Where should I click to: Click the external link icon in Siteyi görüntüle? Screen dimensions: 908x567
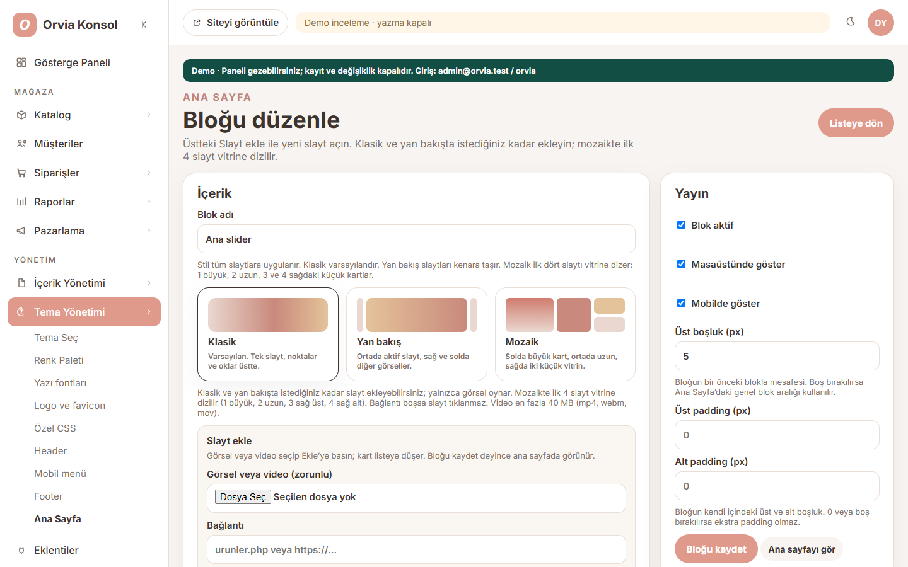(x=197, y=23)
